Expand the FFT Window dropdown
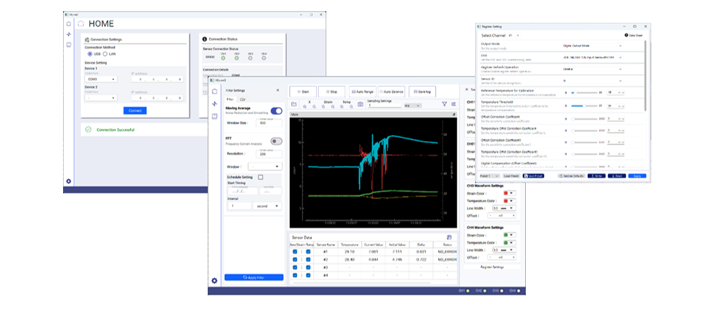 265,166
